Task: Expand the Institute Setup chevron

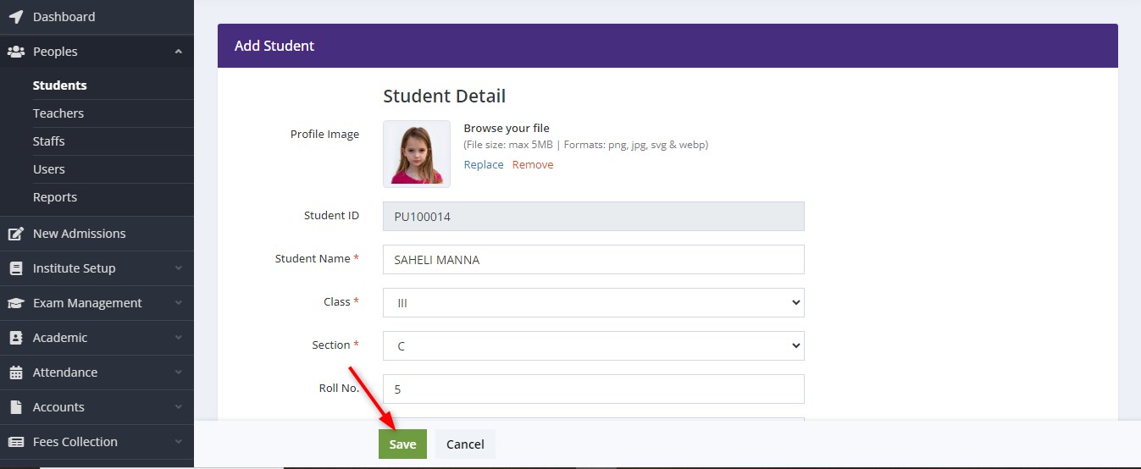Action: click(x=178, y=268)
